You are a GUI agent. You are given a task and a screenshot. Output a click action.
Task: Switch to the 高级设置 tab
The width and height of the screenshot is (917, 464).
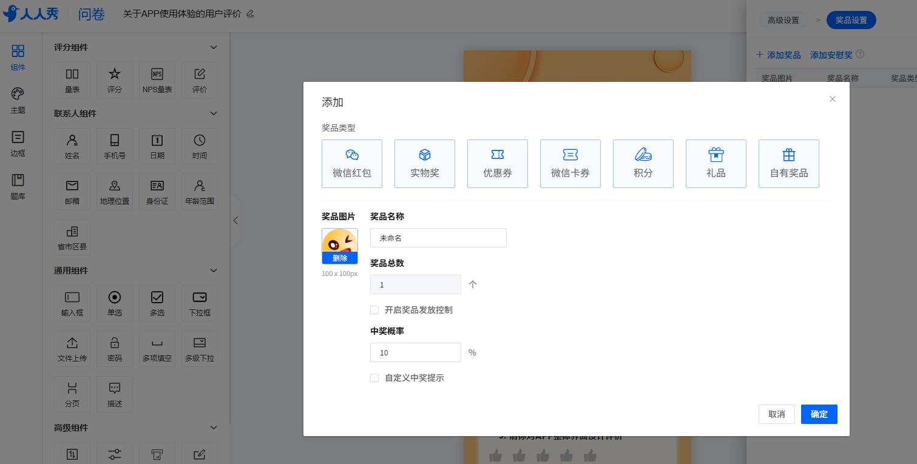point(783,20)
